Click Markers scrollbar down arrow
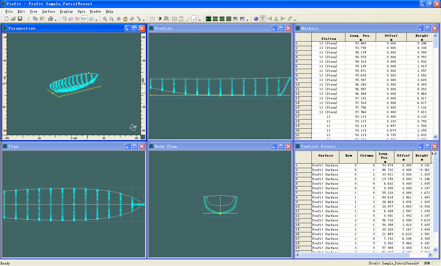This screenshot has width=441, height=266. click(435, 137)
